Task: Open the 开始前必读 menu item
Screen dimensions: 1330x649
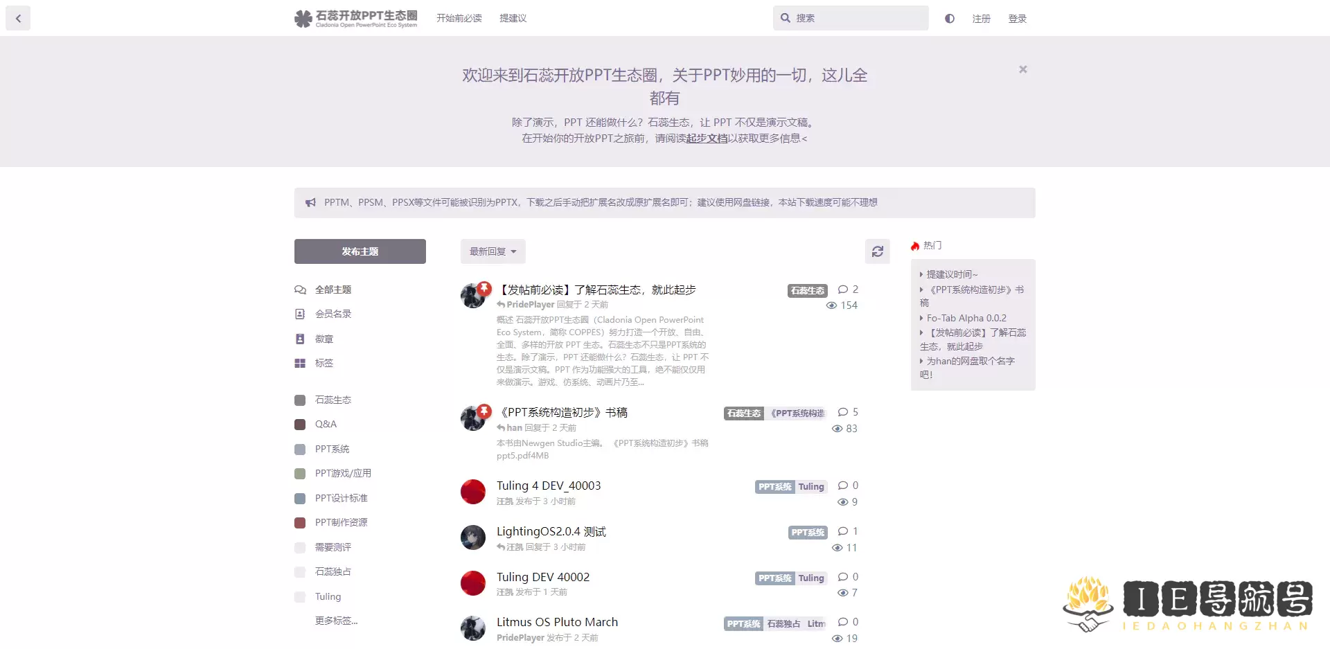Action: [458, 18]
